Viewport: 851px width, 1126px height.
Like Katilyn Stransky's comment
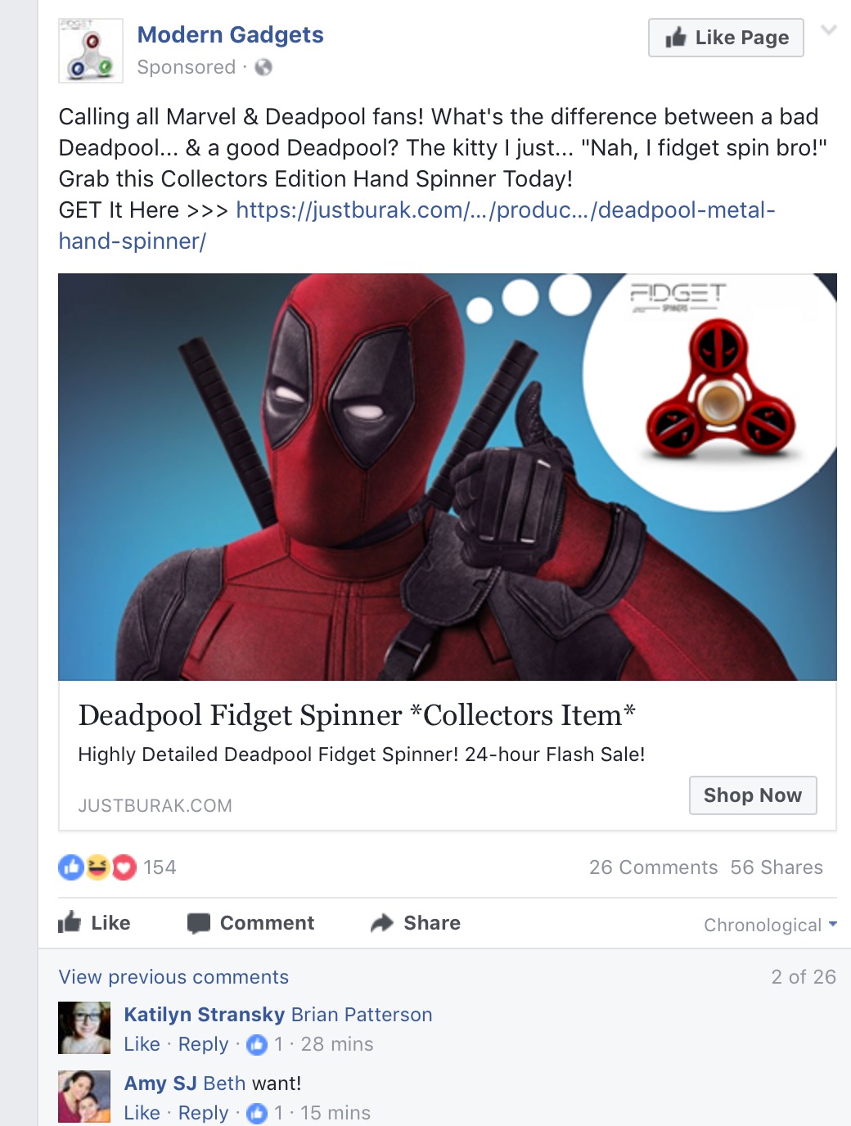(142, 1044)
